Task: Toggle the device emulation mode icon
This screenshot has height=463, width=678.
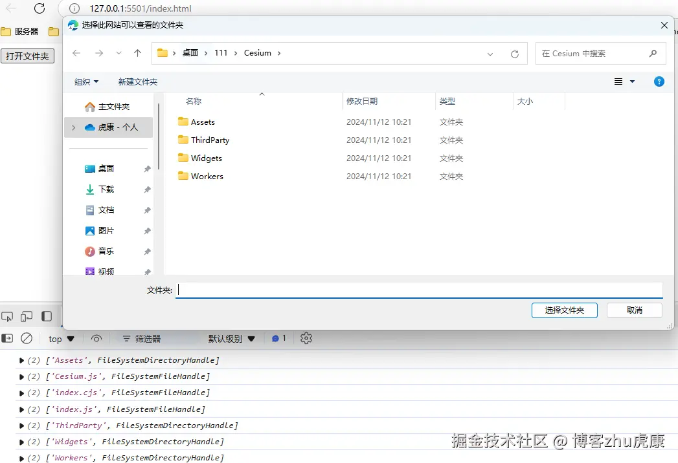Action: coord(26,316)
